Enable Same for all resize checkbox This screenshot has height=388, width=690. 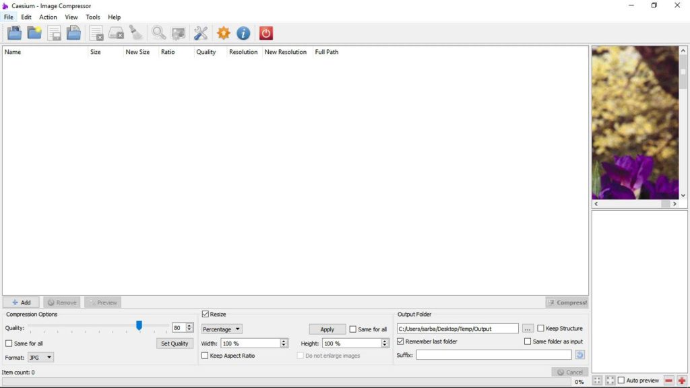point(353,329)
